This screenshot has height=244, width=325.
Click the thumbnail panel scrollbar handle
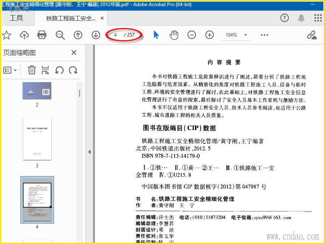[x=80, y=94]
